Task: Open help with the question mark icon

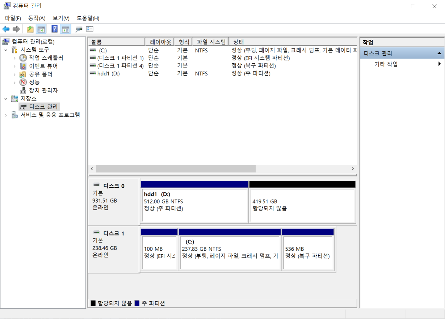Action: (55, 29)
